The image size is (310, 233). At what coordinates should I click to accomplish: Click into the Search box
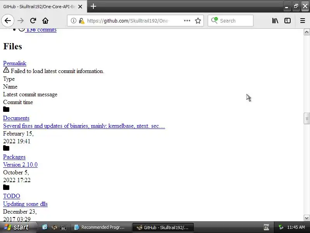click(x=231, y=21)
